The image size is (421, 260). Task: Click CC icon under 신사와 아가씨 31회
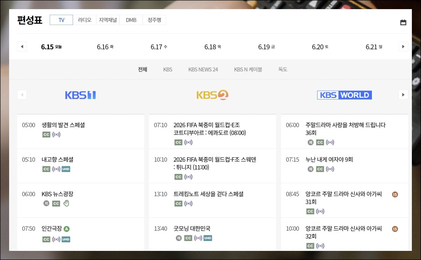pos(310,211)
